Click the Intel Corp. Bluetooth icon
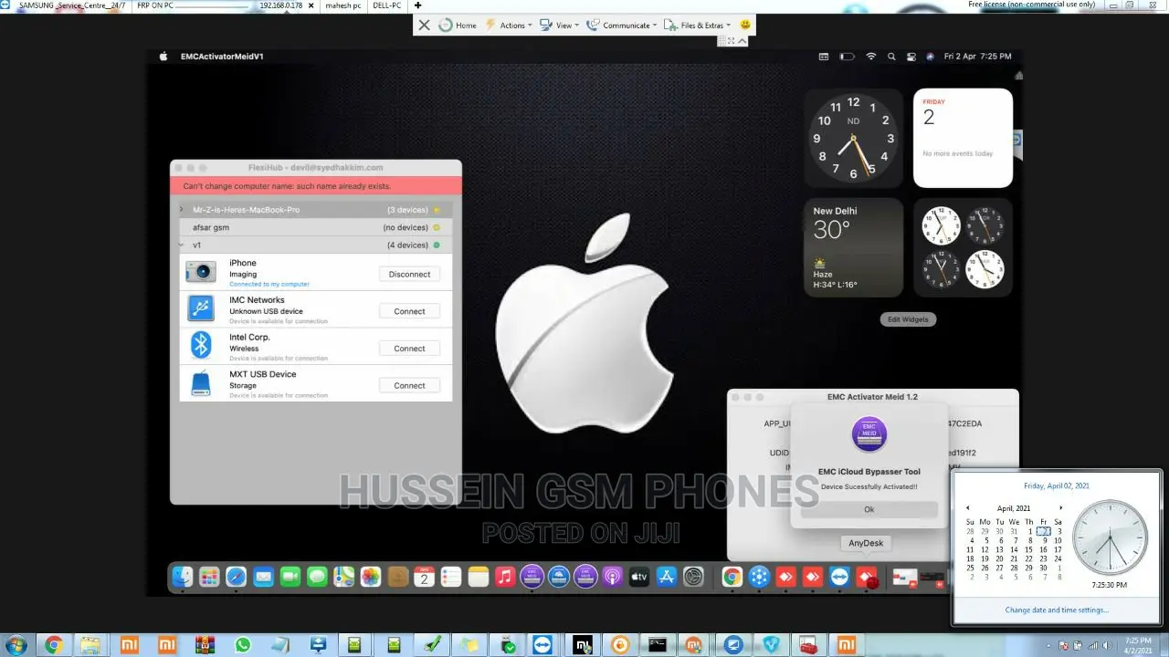Screen dimensions: 1169x657 (x=201, y=344)
